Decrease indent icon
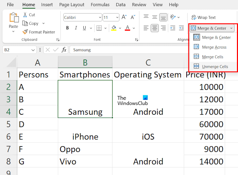The image size is (238, 175). tap(173, 28)
